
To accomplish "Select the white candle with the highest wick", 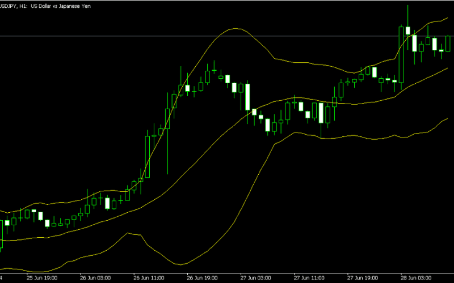I will [x=408, y=31].
